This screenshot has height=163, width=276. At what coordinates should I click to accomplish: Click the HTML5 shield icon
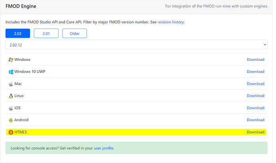(x=11, y=132)
